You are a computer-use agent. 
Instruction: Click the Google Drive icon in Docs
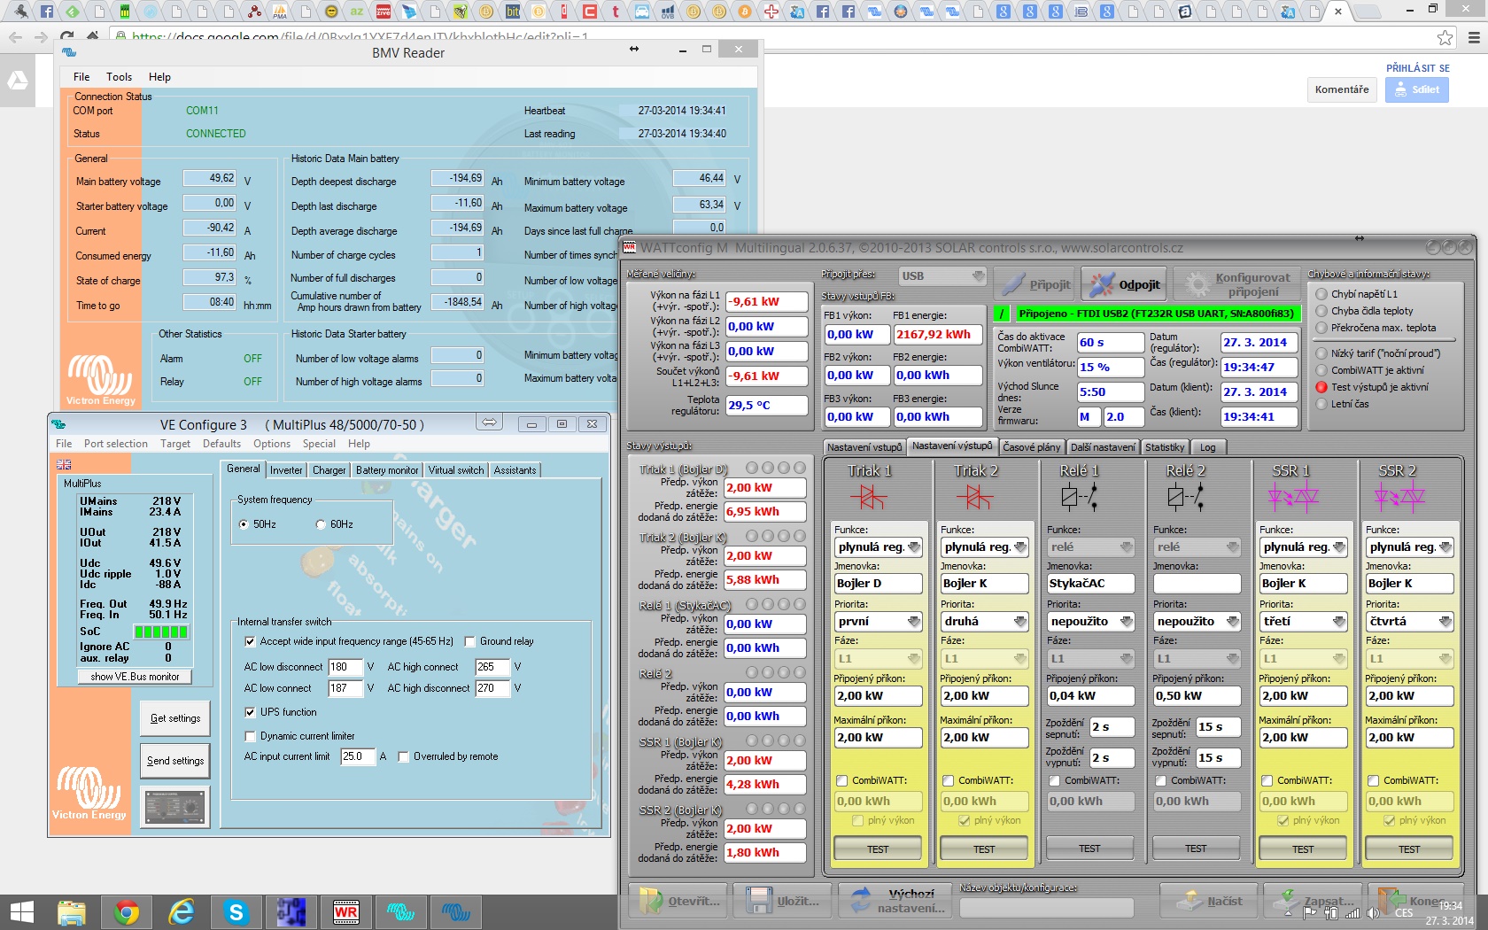[18, 81]
